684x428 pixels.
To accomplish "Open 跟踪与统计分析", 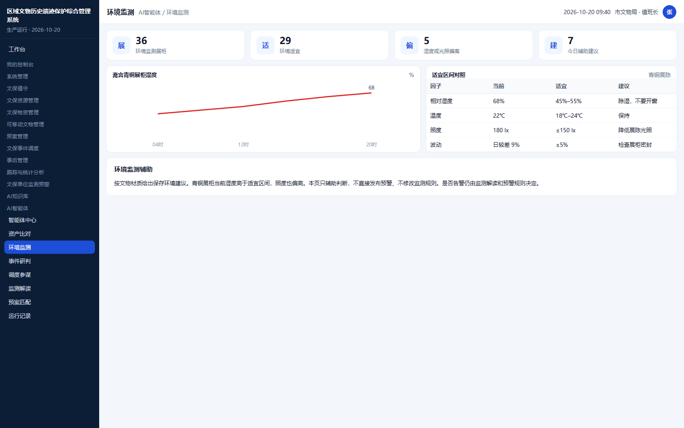I will click(x=26, y=172).
